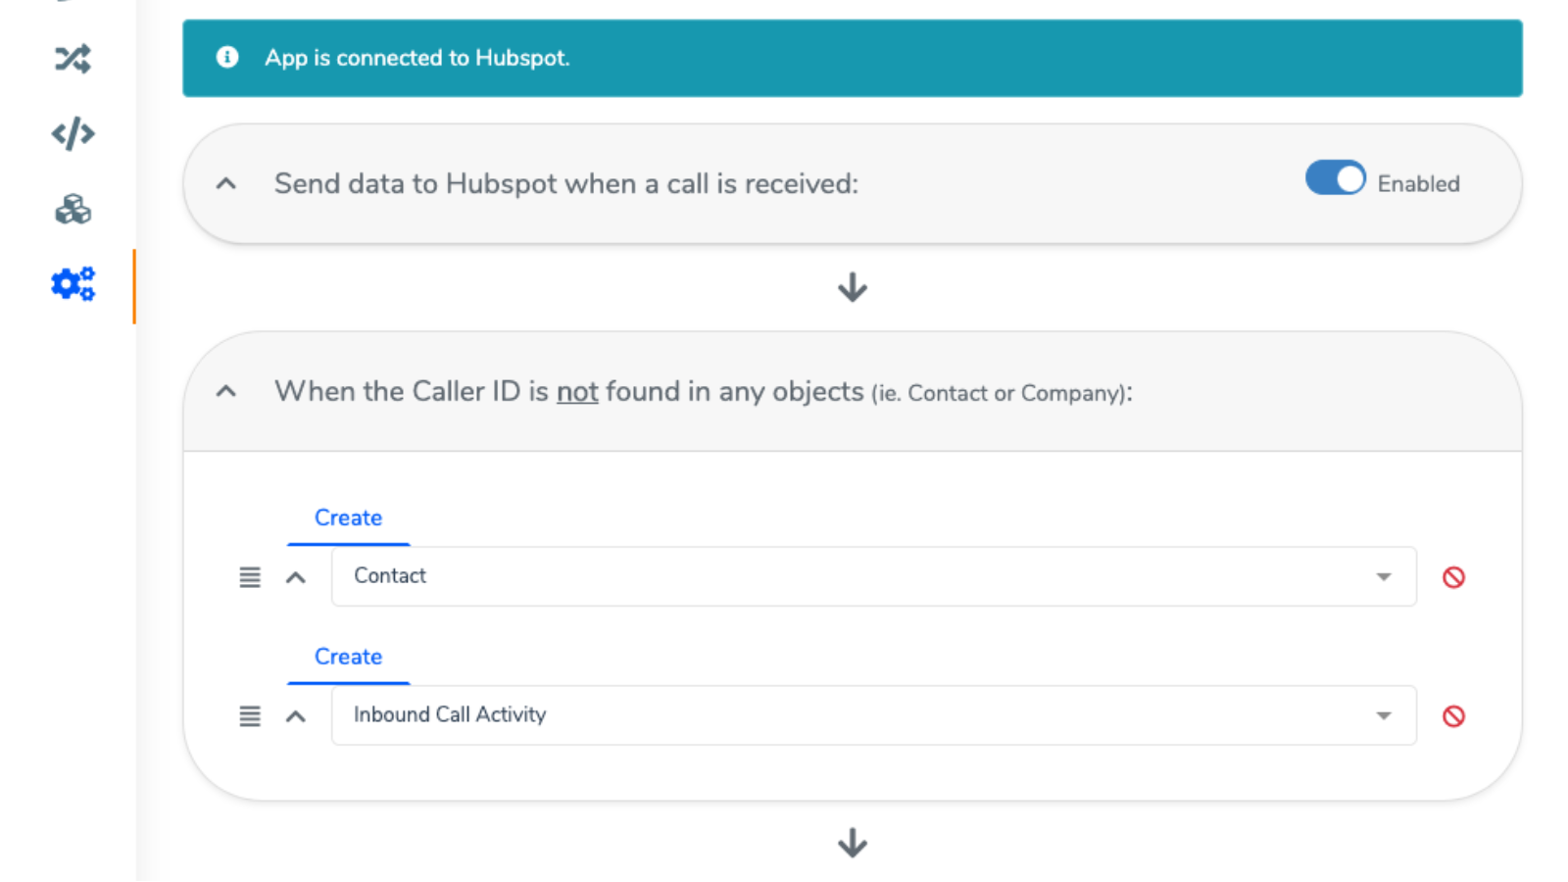Collapse the 'Caller ID is not found' section
This screenshot has height=882, width=1568.
coord(226,391)
